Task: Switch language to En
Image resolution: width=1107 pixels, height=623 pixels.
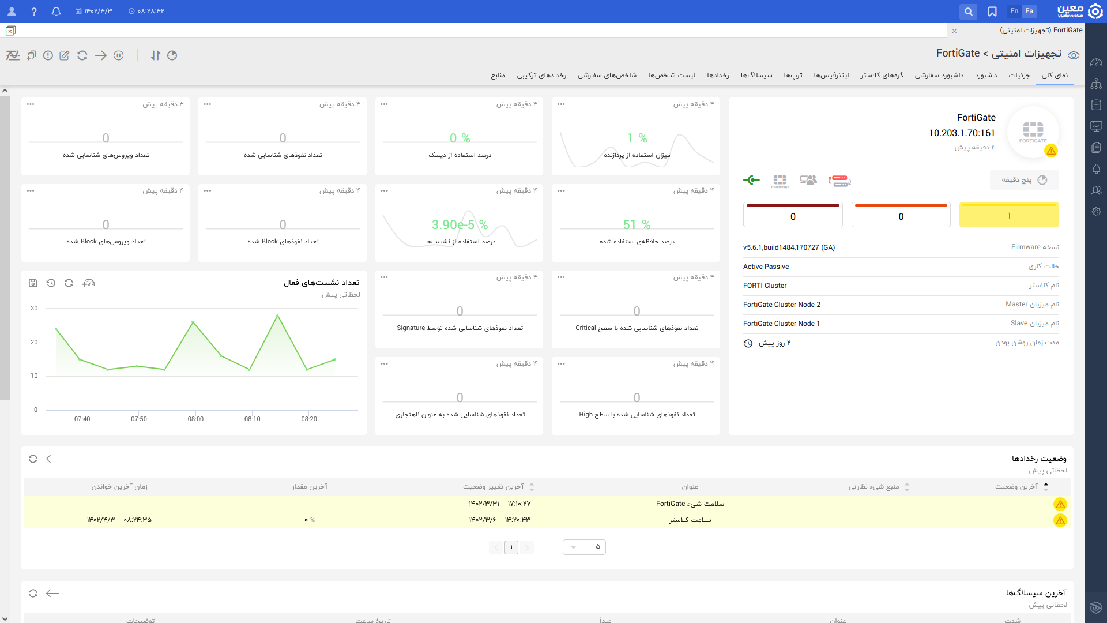Action: [1014, 11]
